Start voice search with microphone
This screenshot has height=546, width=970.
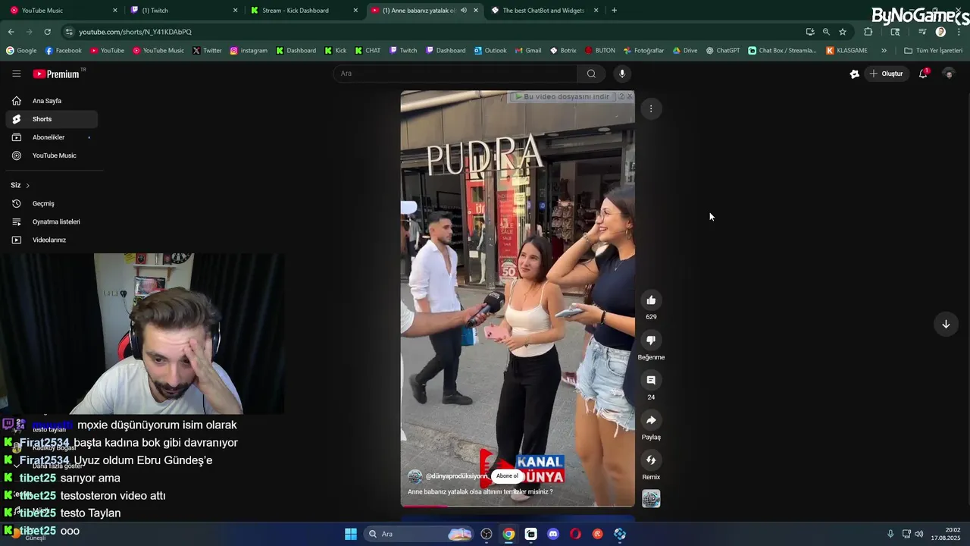tap(622, 74)
